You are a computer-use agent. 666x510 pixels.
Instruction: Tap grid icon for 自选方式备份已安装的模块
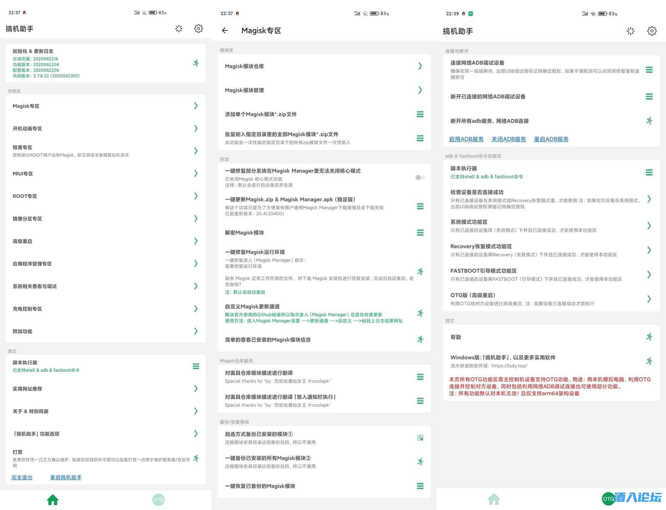(x=420, y=438)
